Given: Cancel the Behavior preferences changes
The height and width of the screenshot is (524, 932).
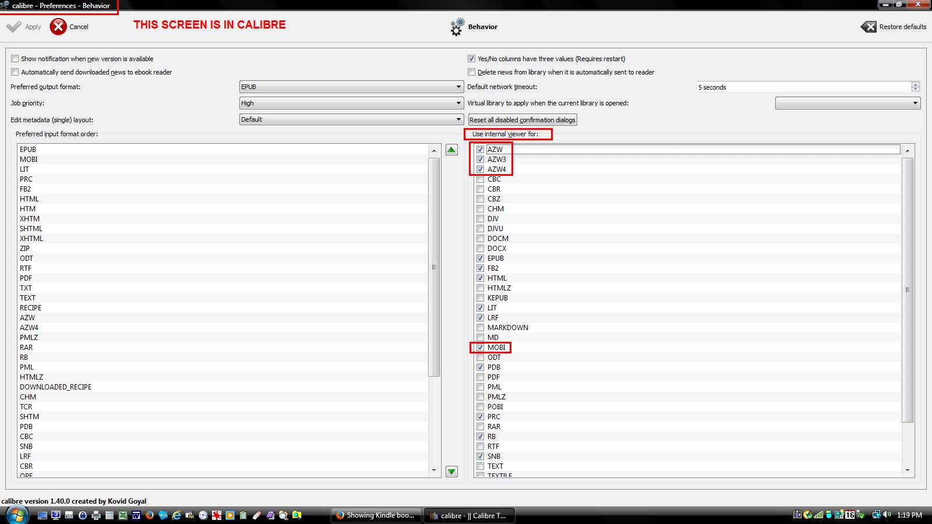Looking at the screenshot, I should [69, 27].
